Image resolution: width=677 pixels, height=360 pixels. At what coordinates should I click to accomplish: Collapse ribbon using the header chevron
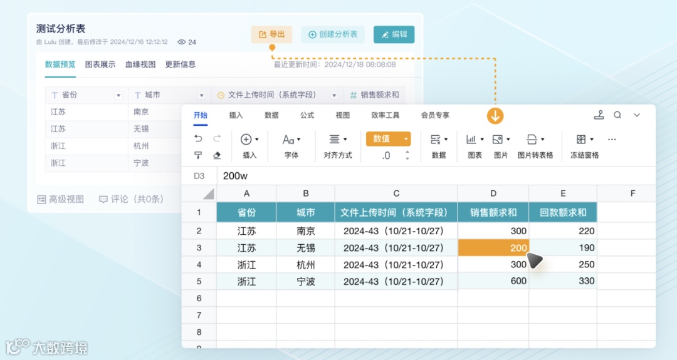coord(637,115)
